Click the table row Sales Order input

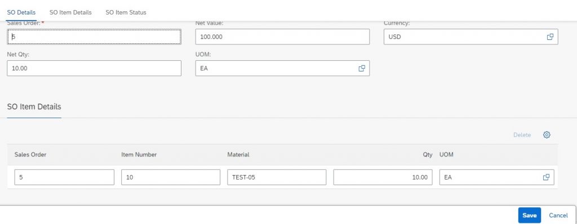coord(64,177)
